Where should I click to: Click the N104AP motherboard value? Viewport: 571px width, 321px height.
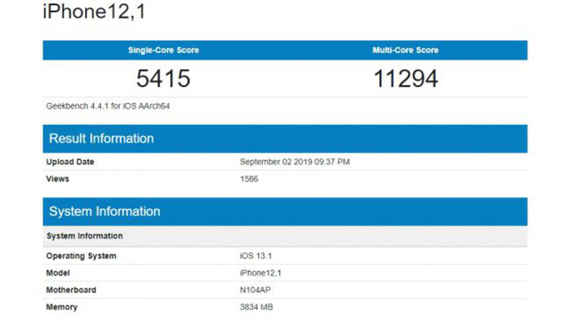click(255, 290)
